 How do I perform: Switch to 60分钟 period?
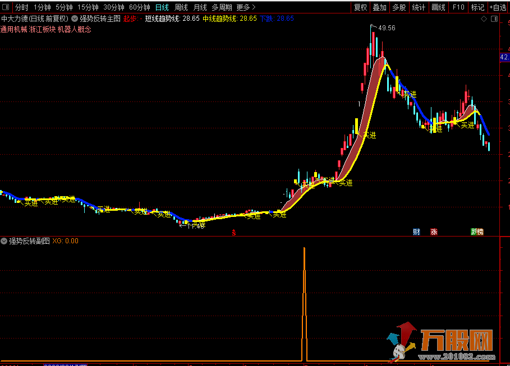(x=140, y=7)
